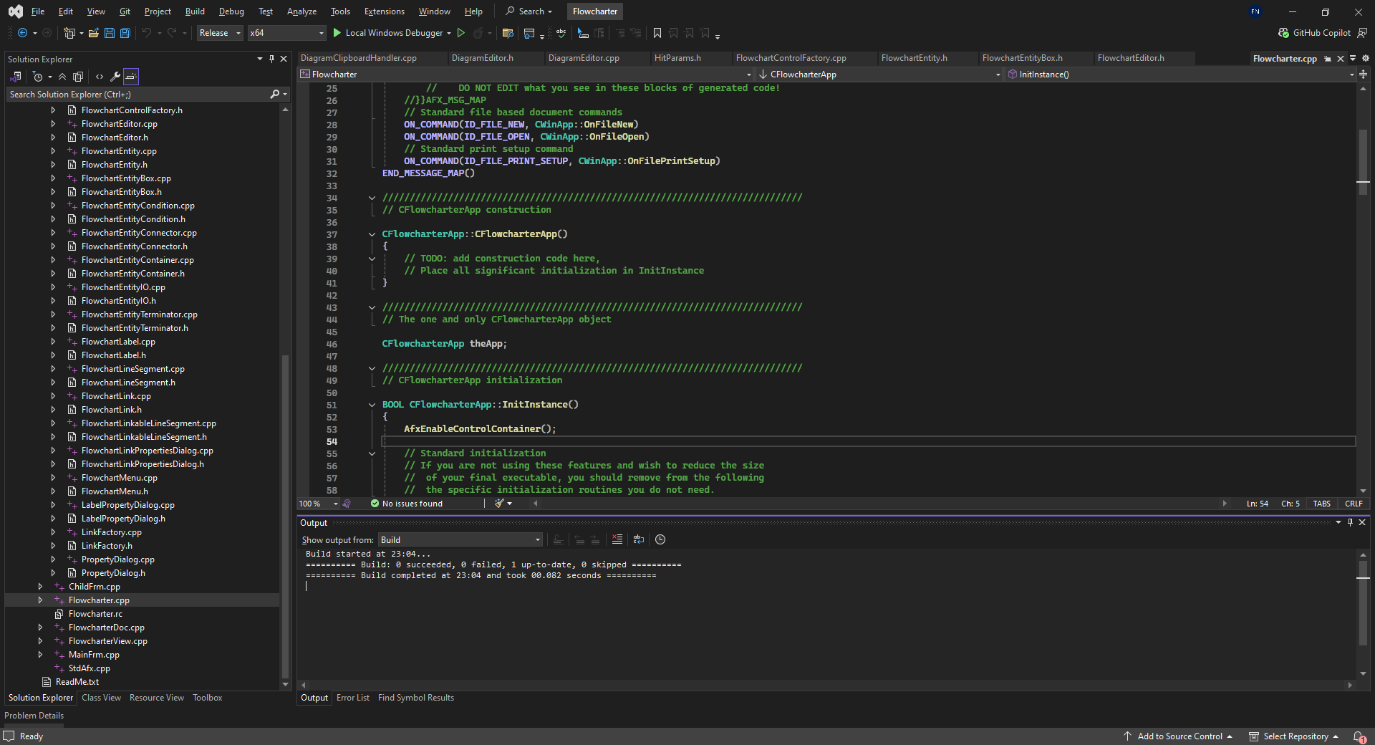Open the Extensions menu
The width and height of the screenshot is (1375, 745).
(x=384, y=11)
